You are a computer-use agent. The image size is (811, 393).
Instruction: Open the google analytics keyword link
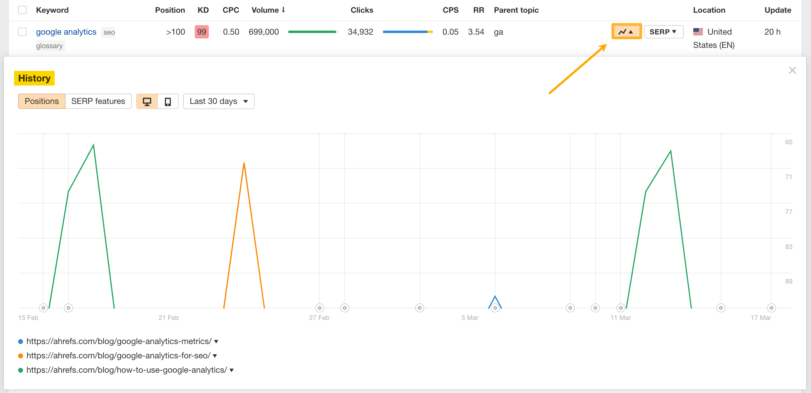(66, 32)
